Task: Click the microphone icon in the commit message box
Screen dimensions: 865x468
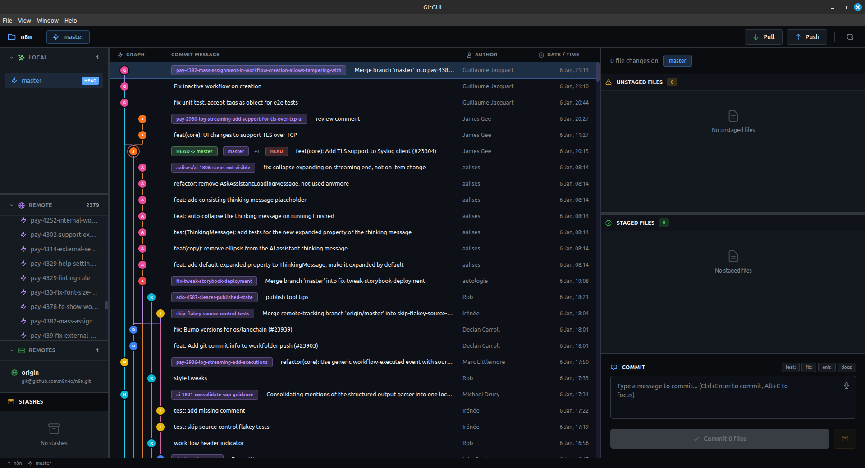Action: 846,386
